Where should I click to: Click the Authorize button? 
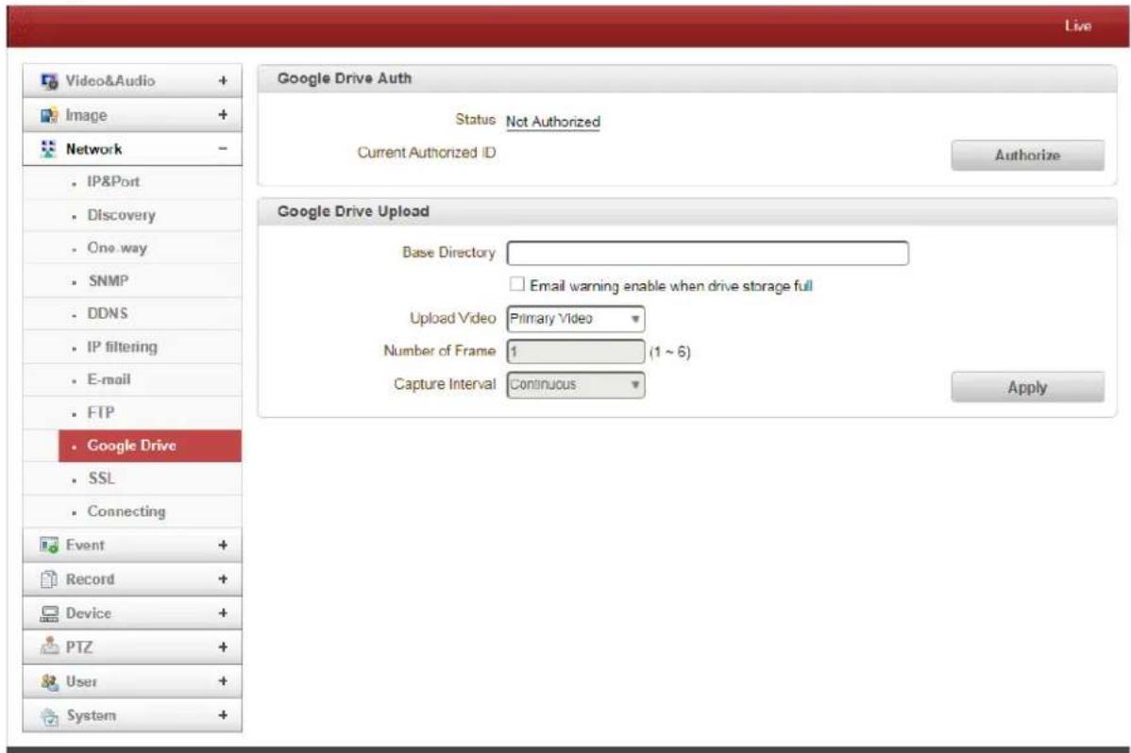[1027, 155]
